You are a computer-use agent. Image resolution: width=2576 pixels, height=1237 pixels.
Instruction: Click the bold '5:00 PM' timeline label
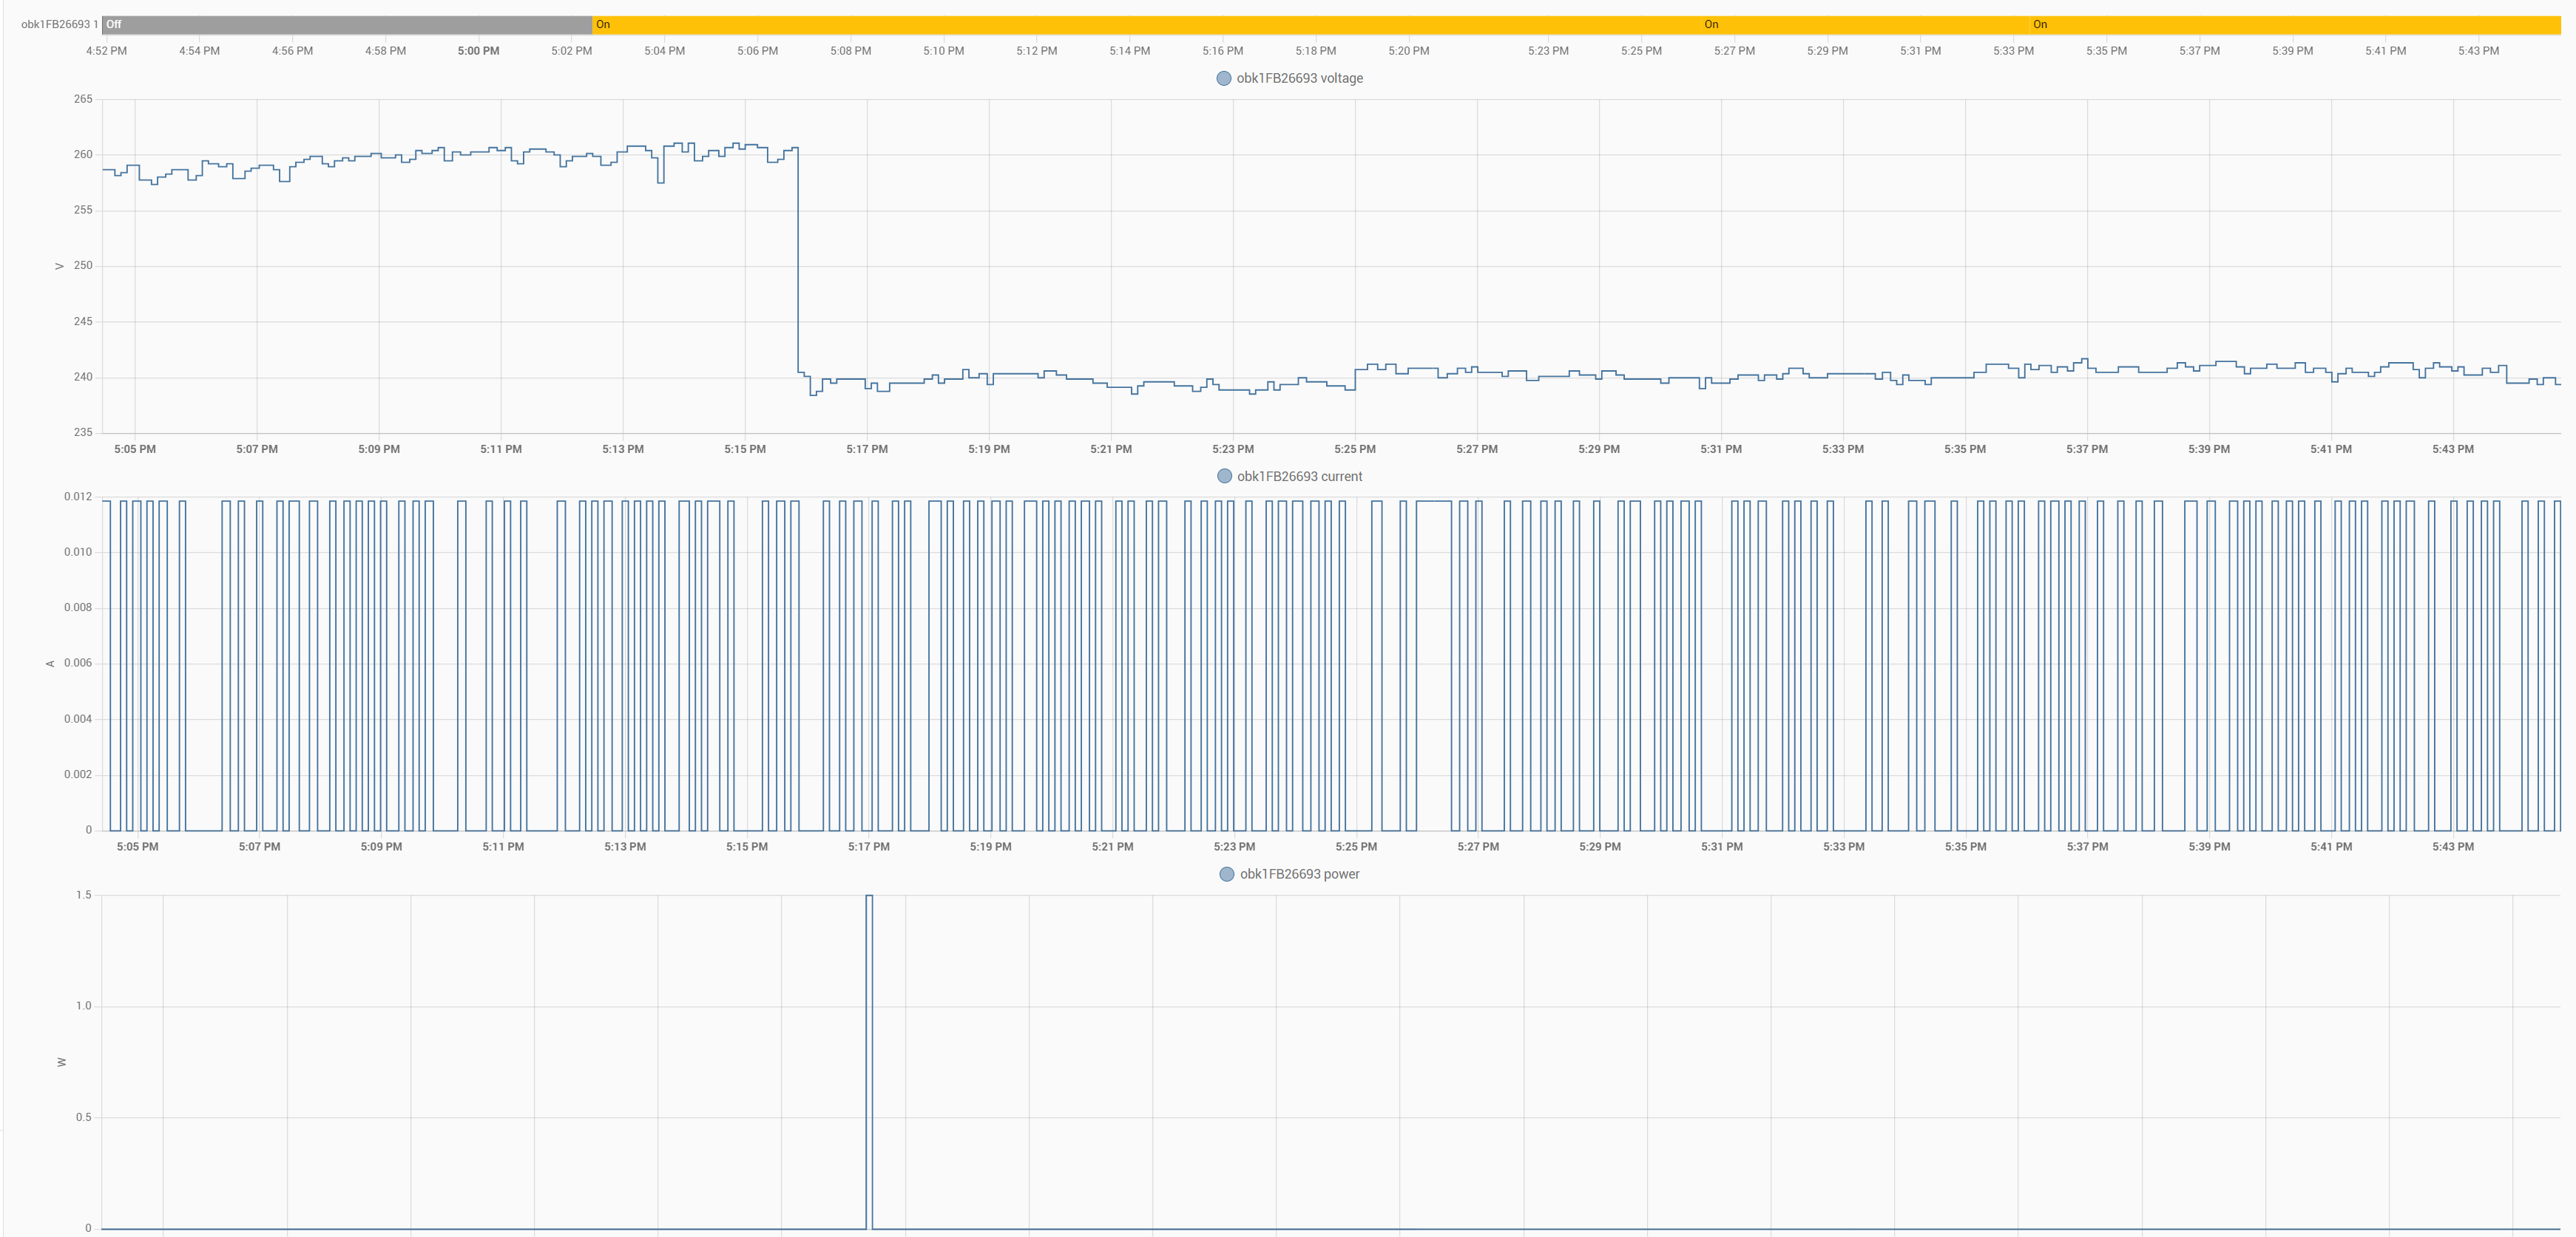tap(478, 51)
